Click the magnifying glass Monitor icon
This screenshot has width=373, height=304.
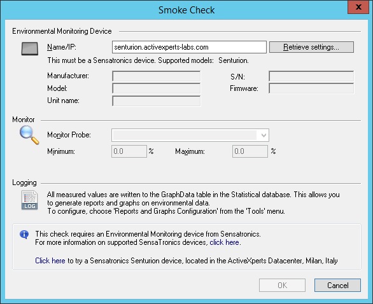coord(29,135)
